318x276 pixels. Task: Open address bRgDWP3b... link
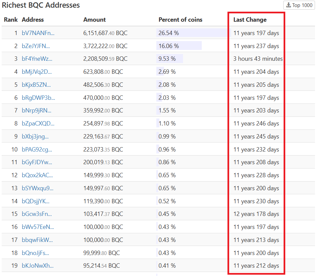tap(38, 98)
